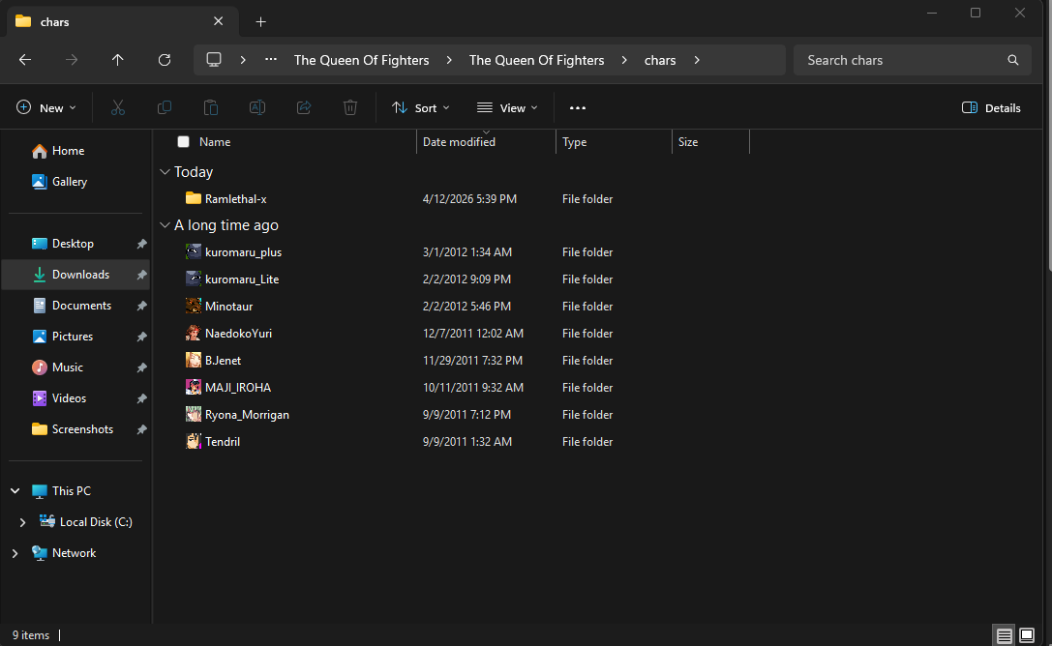
Task: Select the Ryona_Morrigan folder
Action: (247, 414)
